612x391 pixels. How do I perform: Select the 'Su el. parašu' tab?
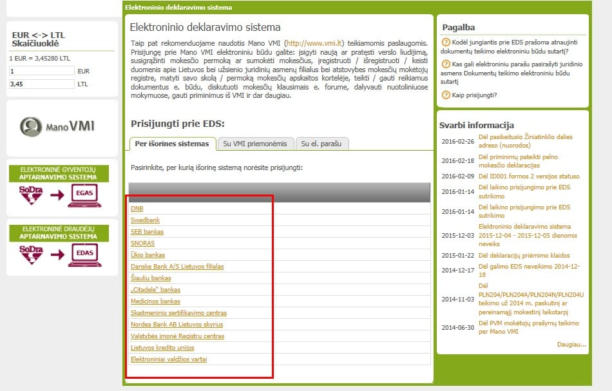coord(321,144)
